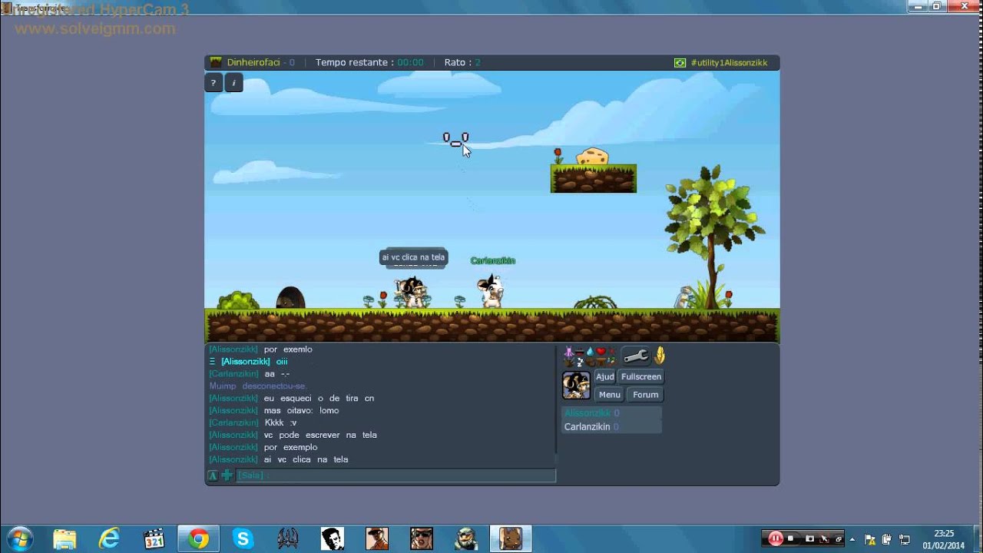Click the question mark help button

click(x=213, y=83)
